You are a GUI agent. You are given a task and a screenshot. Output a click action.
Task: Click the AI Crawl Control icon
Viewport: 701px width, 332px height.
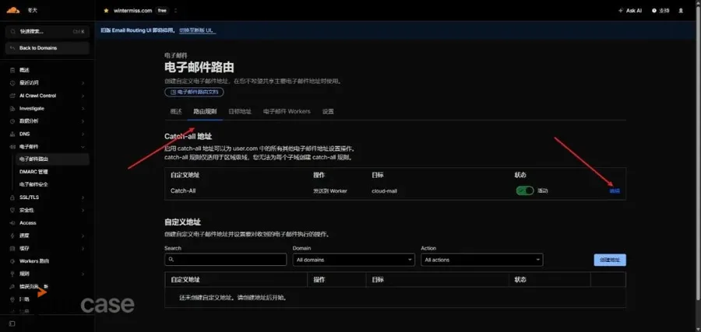pyautogui.click(x=12, y=96)
